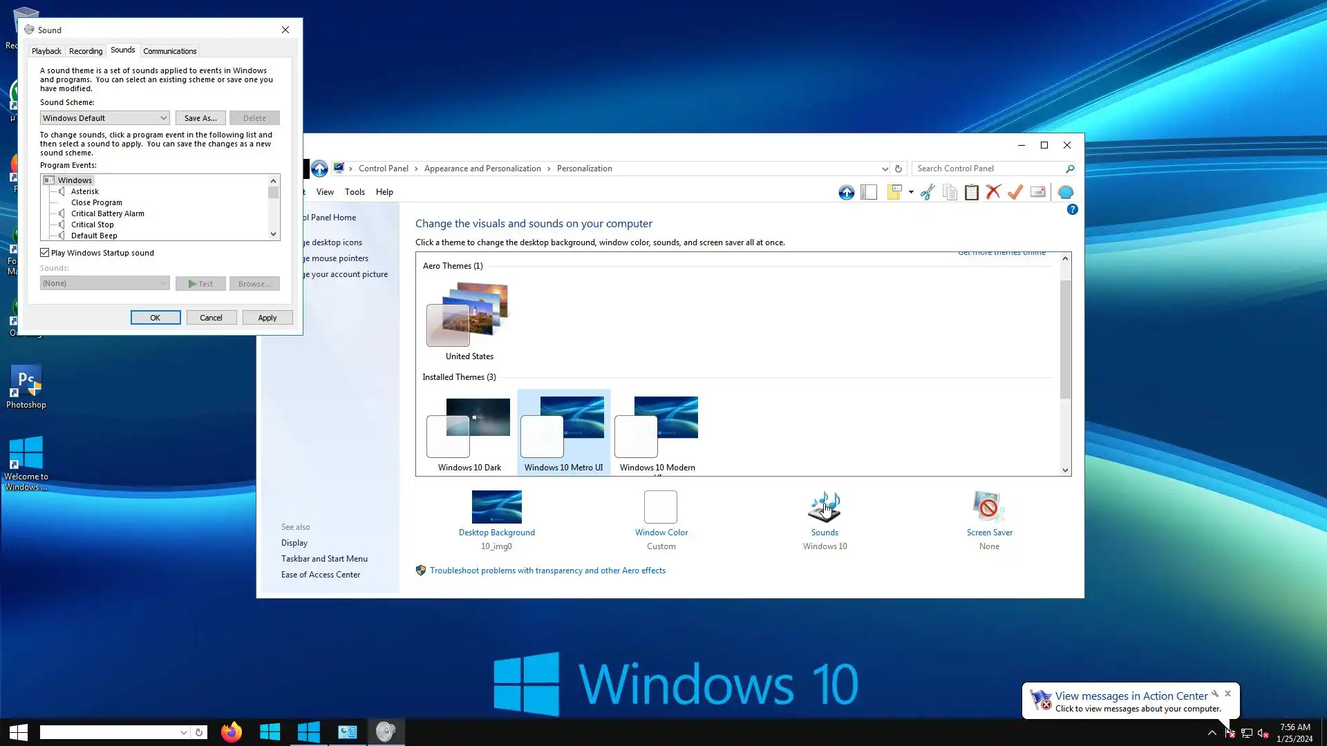1327x746 pixels.
Task: Open Firefox from the taskbar
Action: [x=231, y=732]
